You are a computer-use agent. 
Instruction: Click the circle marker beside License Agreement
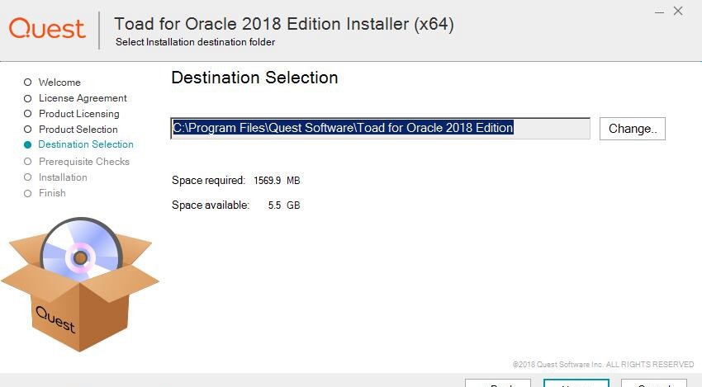coord(28,98)
